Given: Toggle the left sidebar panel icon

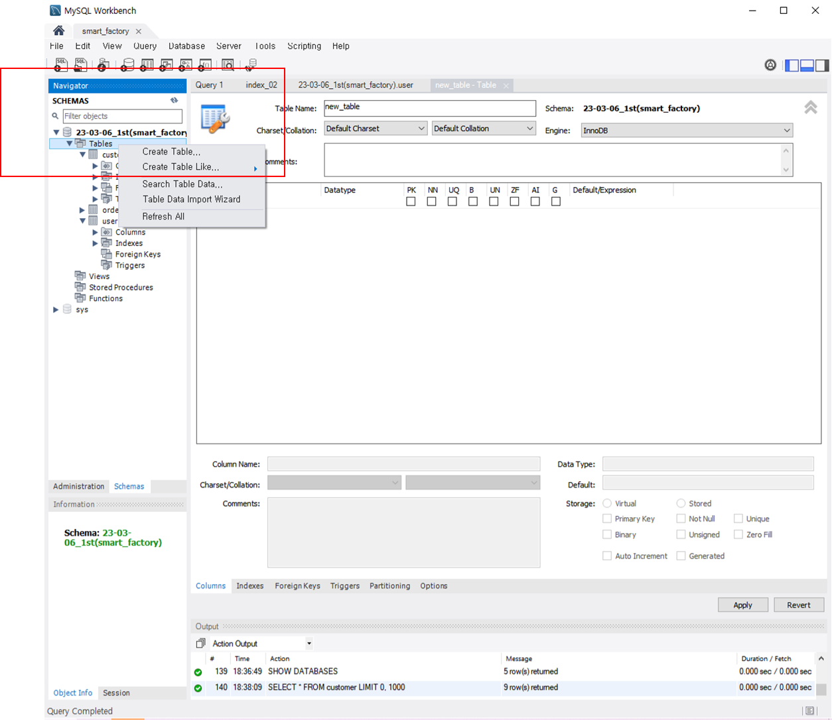Looking at the screenshot, I should coord(792,65).
